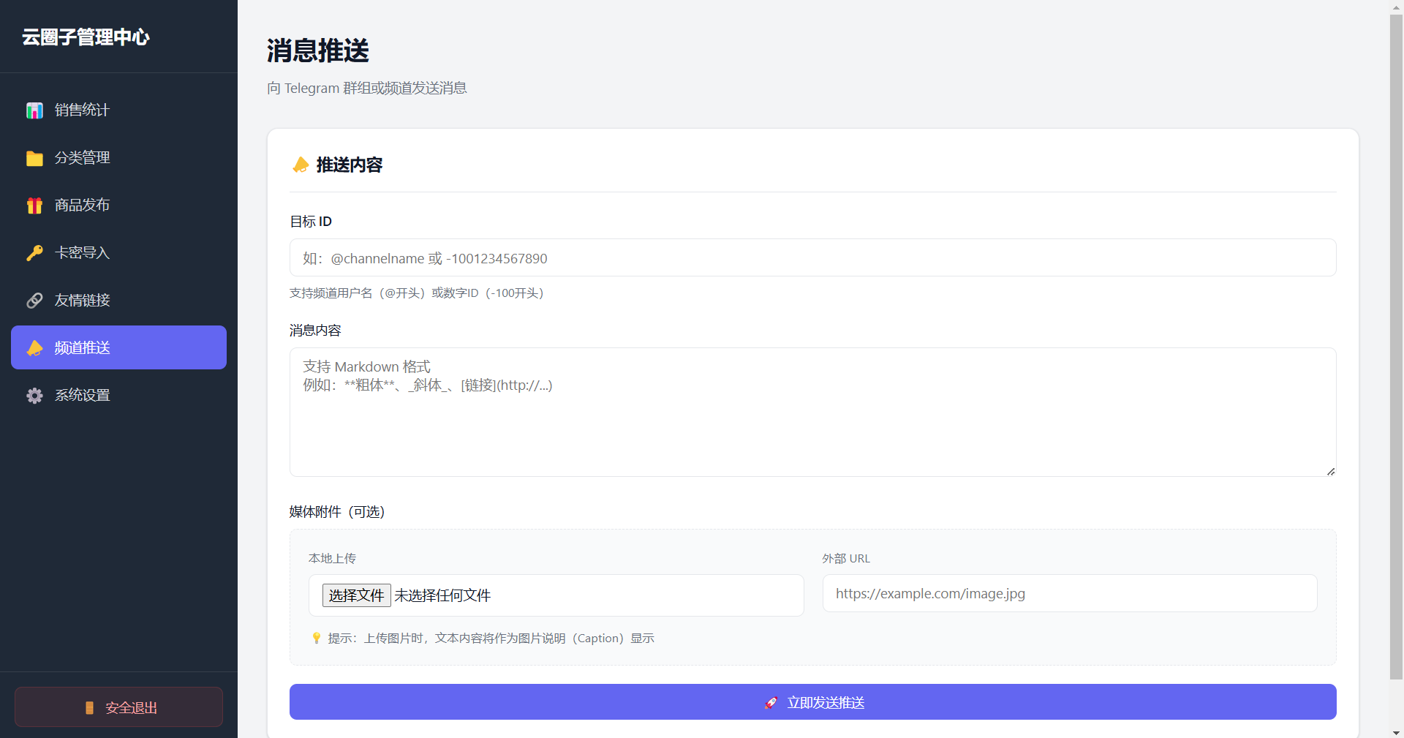The image size is (1404, 738).
Task: Select the megaphone icon for 频道推送
Action: point(34,347)
